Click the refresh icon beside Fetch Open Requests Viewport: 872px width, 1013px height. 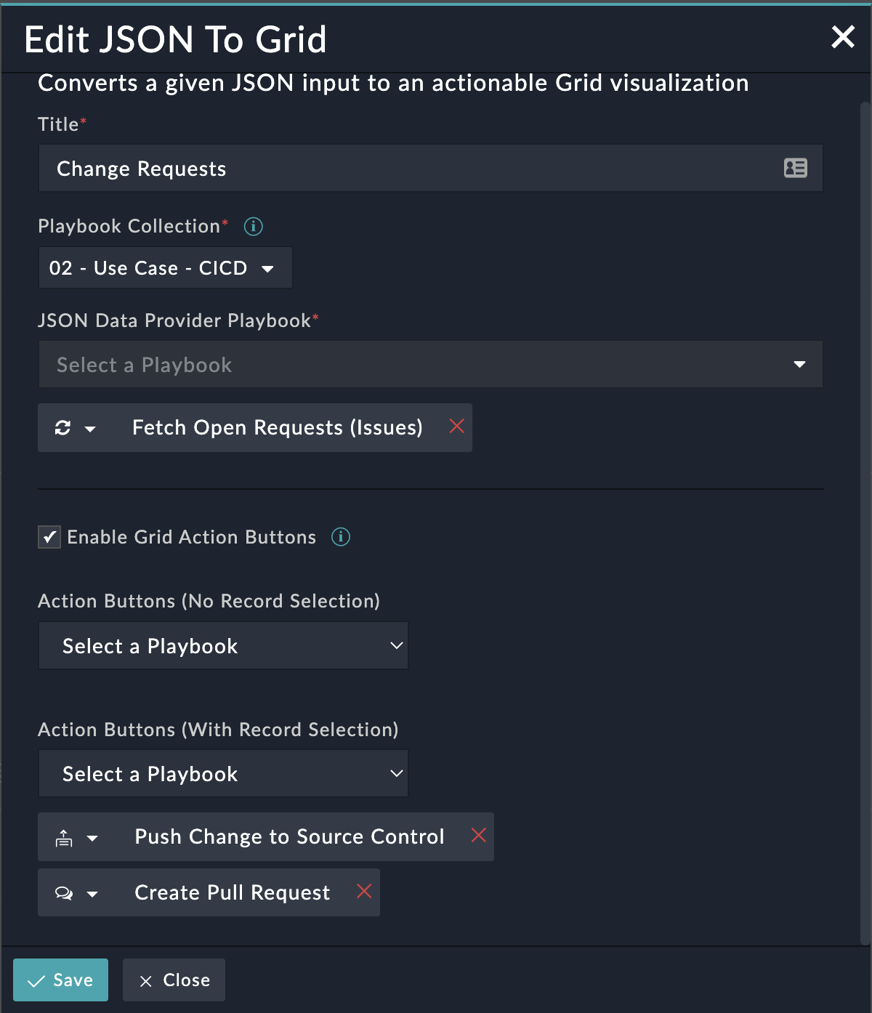click(x=63, y=428)
